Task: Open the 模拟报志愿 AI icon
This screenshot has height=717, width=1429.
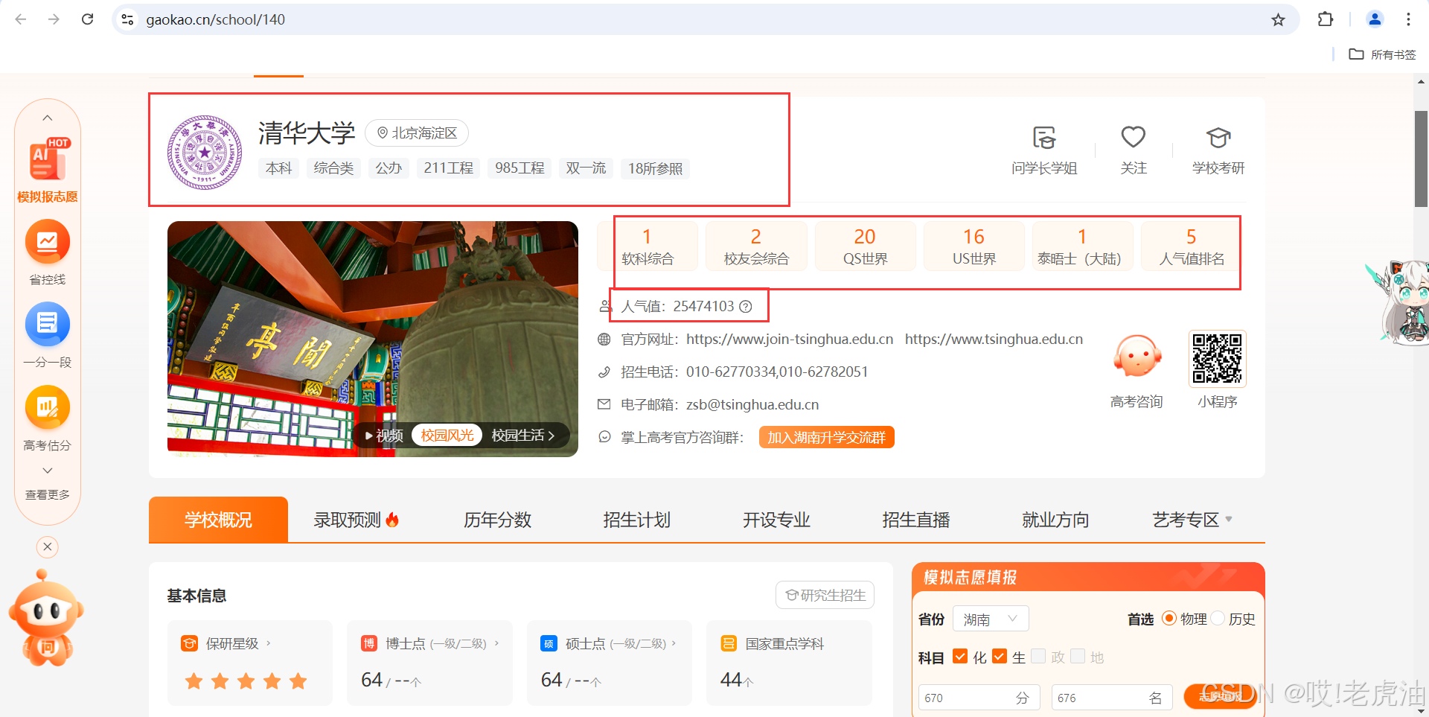Action: 48,160
